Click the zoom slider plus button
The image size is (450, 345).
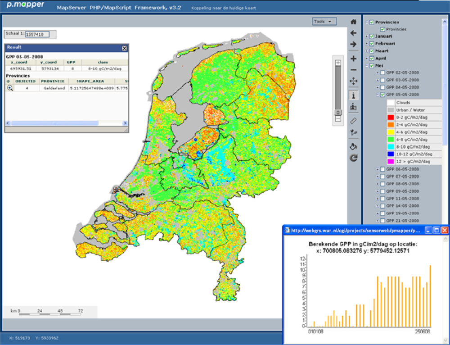[x=338, y=63]
